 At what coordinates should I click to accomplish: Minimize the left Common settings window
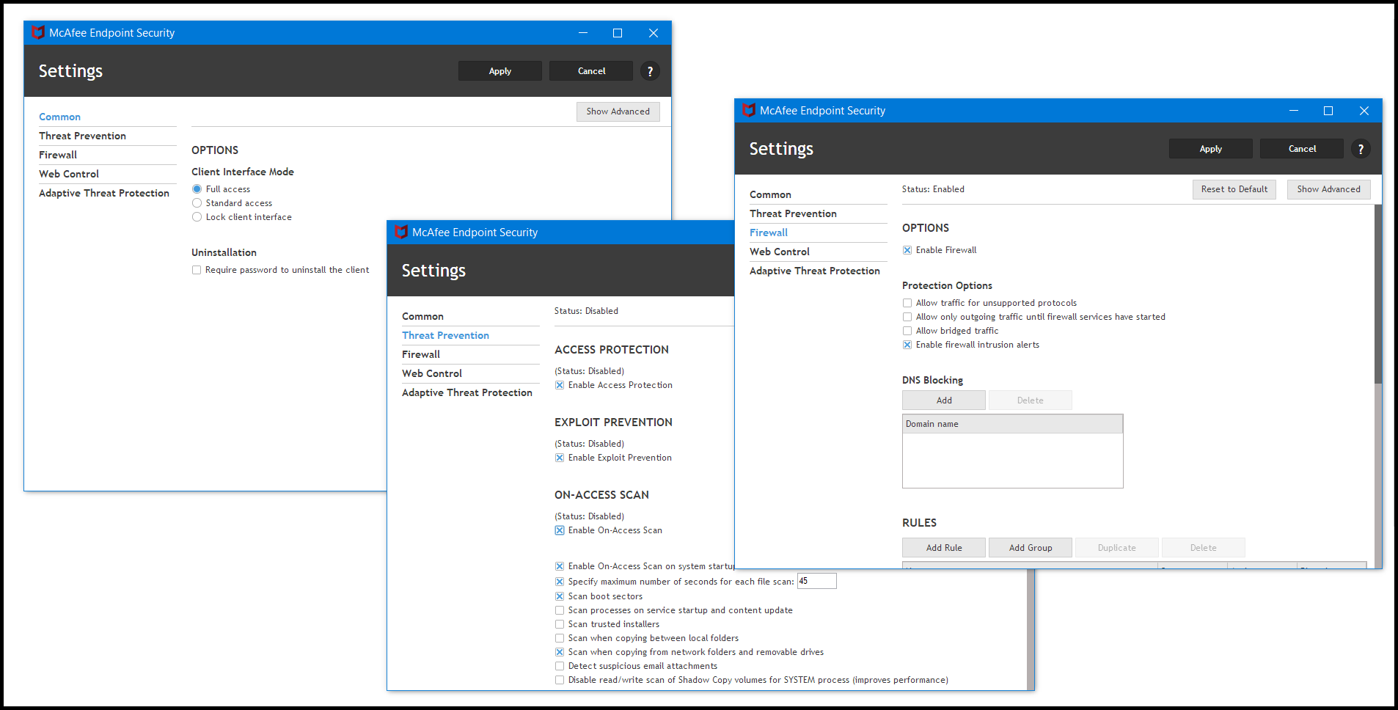583,33
